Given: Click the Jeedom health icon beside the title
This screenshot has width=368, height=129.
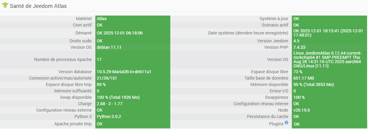Looking at the screenshot, I should point(5,5).
